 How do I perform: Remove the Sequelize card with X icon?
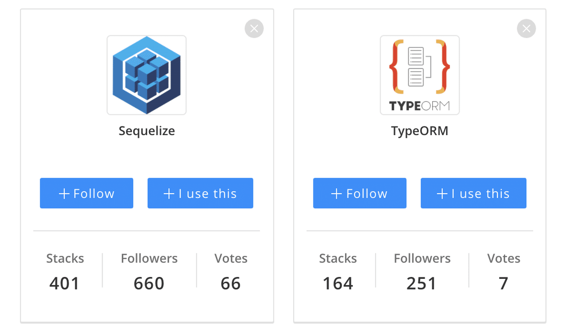(x=254, y=29)
